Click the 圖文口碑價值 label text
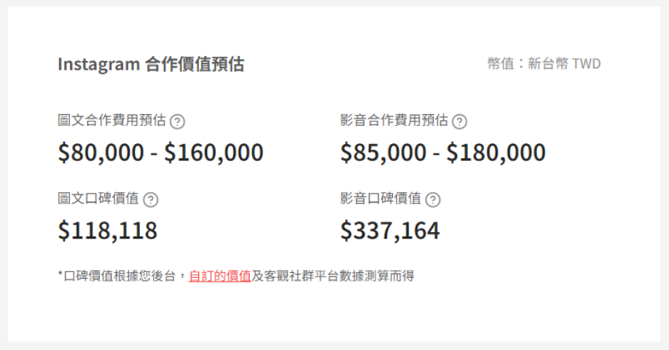669x350 pixels. pyautogui.click(x=98, y=199)
